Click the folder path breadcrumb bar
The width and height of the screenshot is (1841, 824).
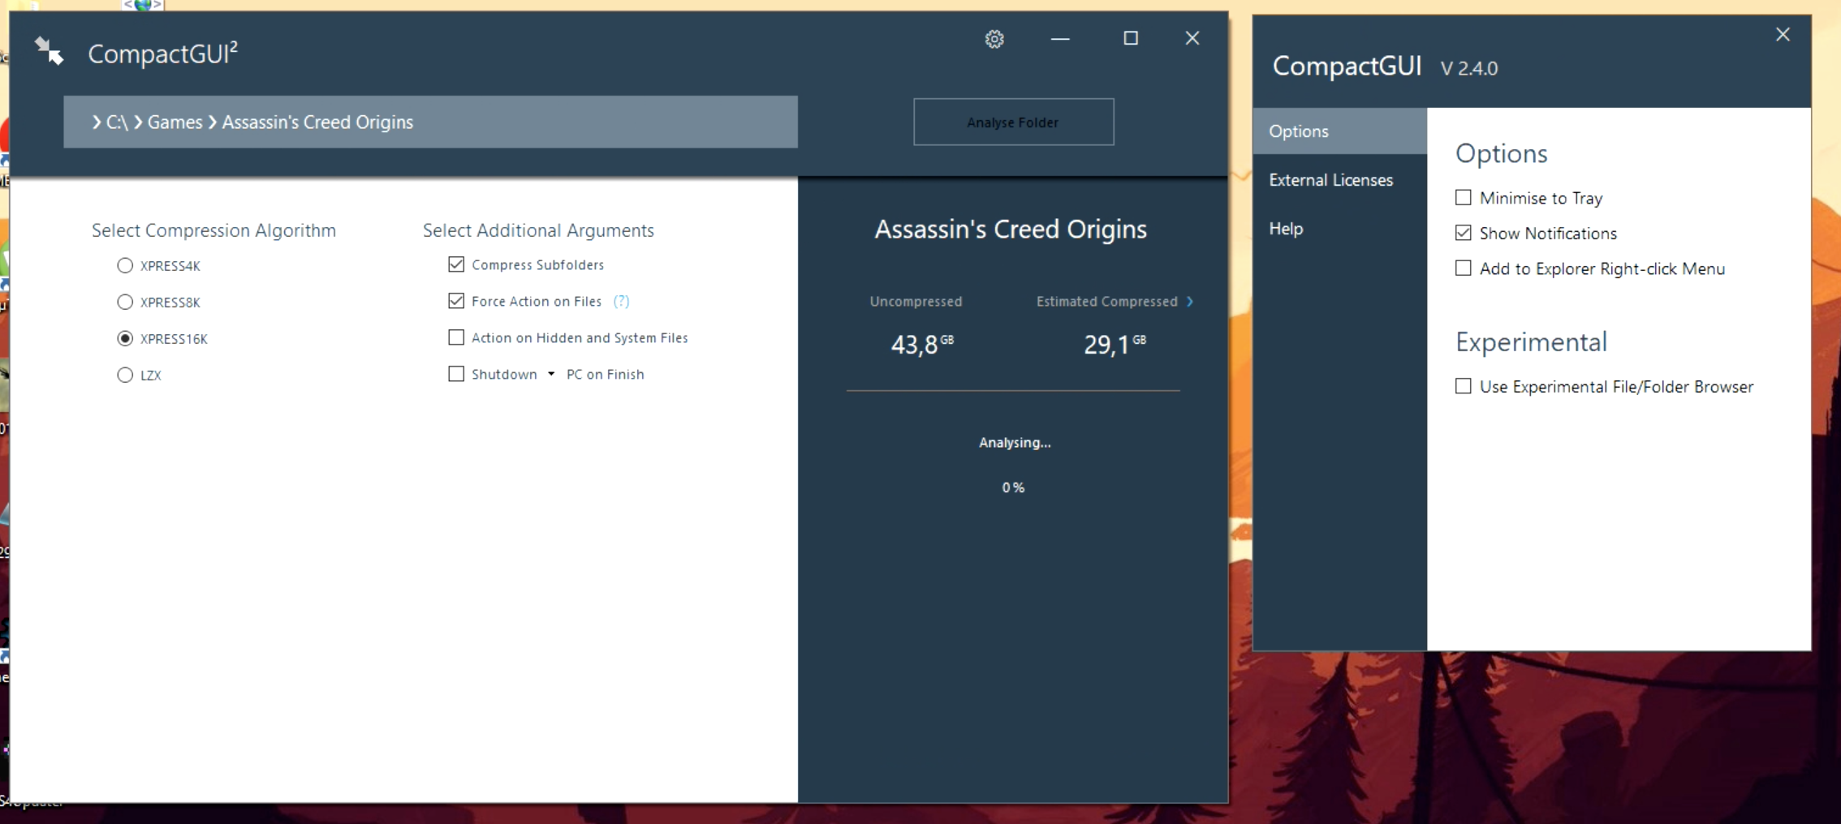[430, 122]
